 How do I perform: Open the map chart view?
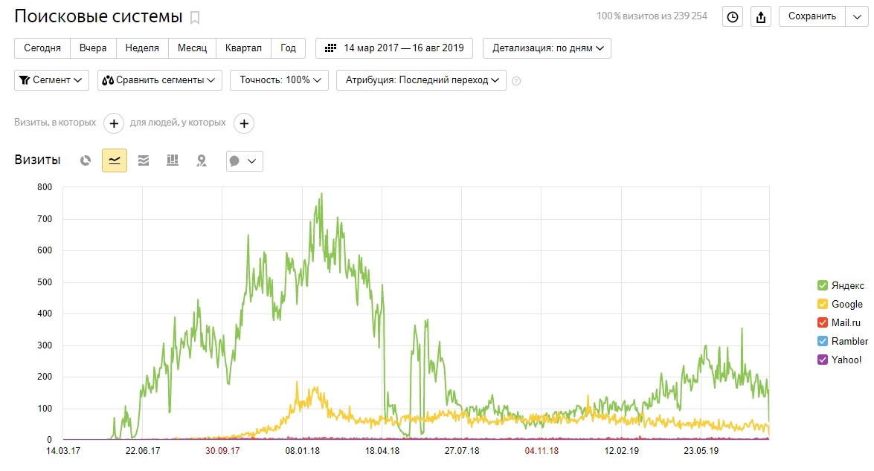[201, 160]
